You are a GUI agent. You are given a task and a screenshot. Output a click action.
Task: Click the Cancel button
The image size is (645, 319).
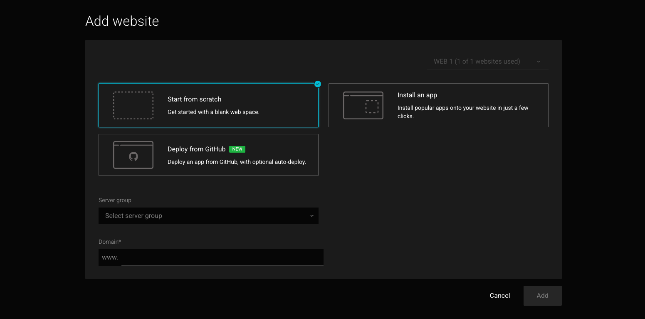[x=500, y=296]
